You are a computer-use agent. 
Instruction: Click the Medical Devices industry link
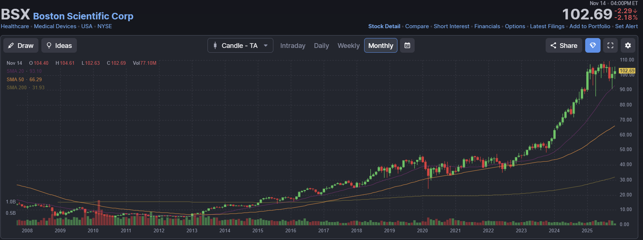pos(55,26)
